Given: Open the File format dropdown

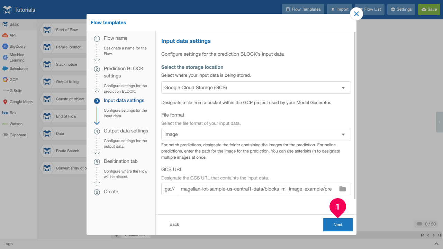Looking at the screenshot, I should 256,134.
